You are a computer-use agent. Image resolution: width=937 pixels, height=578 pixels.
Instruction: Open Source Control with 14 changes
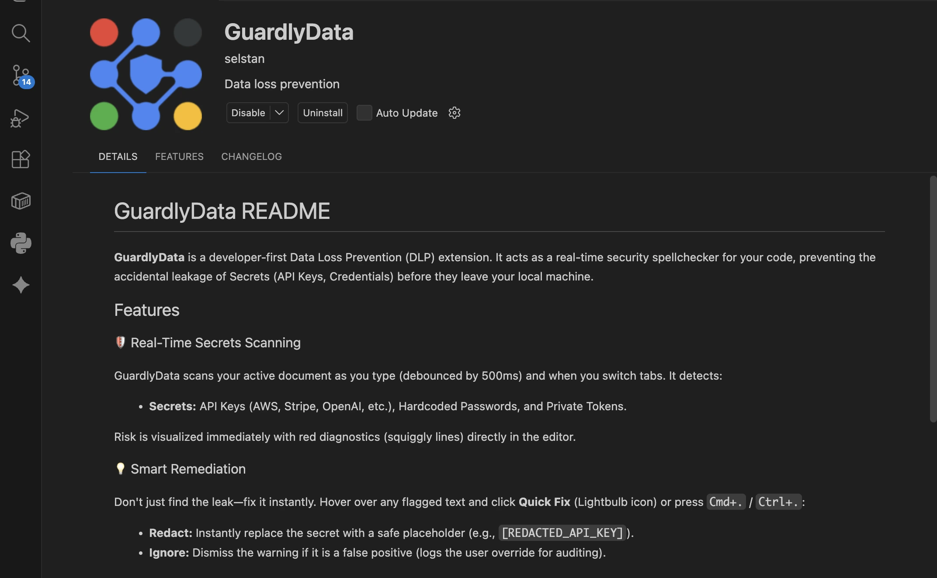(21, 76)
